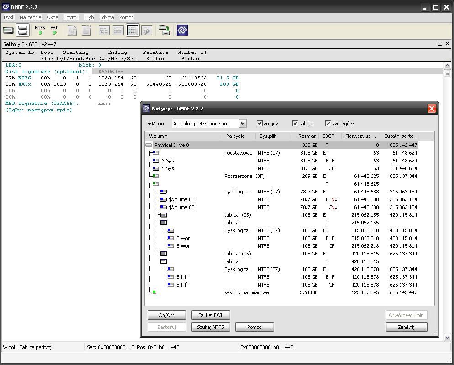Click the Zastosuj button
Screen dimensions: 454x365
(x=167, y=327)
